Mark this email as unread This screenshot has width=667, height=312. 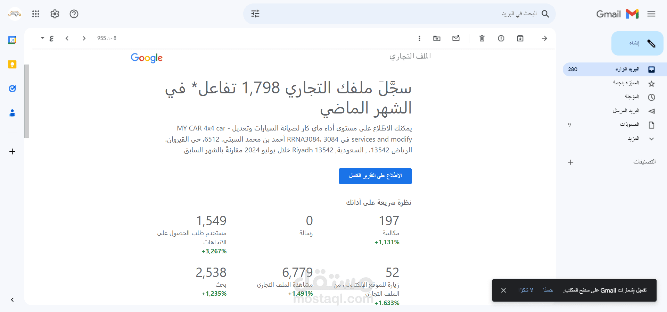pos(456,38)
